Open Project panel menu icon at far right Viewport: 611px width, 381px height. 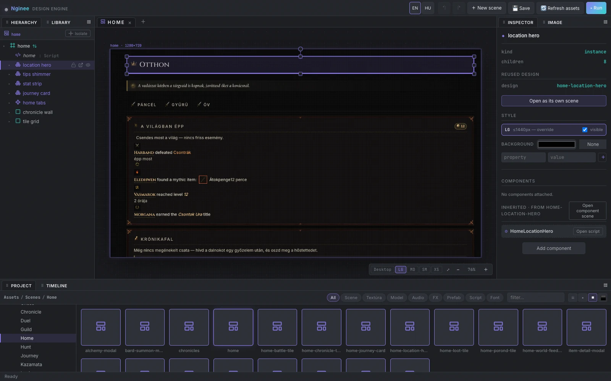tap(605, 285)
